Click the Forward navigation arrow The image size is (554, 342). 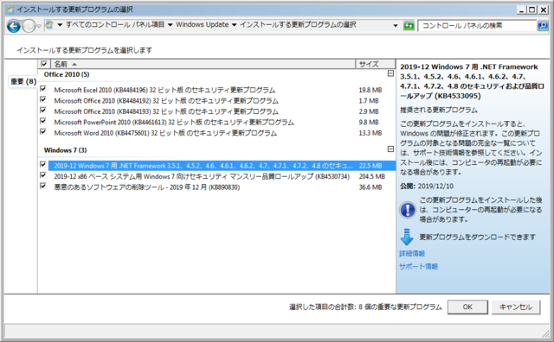coord(29,26)
